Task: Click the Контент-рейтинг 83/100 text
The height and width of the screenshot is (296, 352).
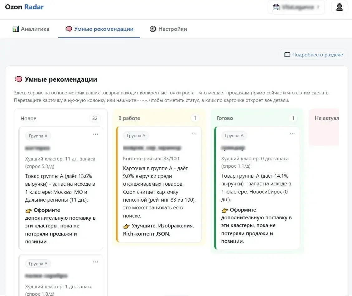Action: point(151,158)
